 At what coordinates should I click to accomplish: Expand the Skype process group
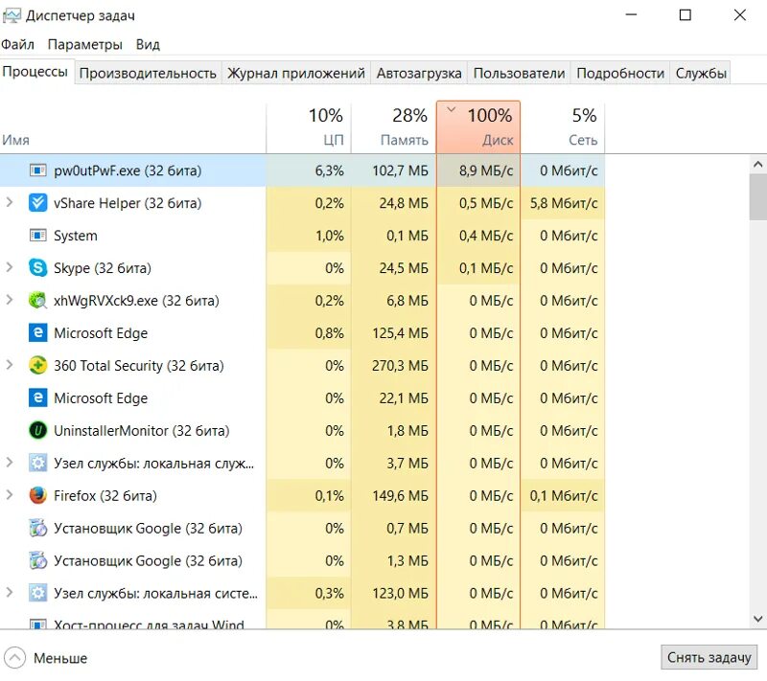click(x=10, y=268)
